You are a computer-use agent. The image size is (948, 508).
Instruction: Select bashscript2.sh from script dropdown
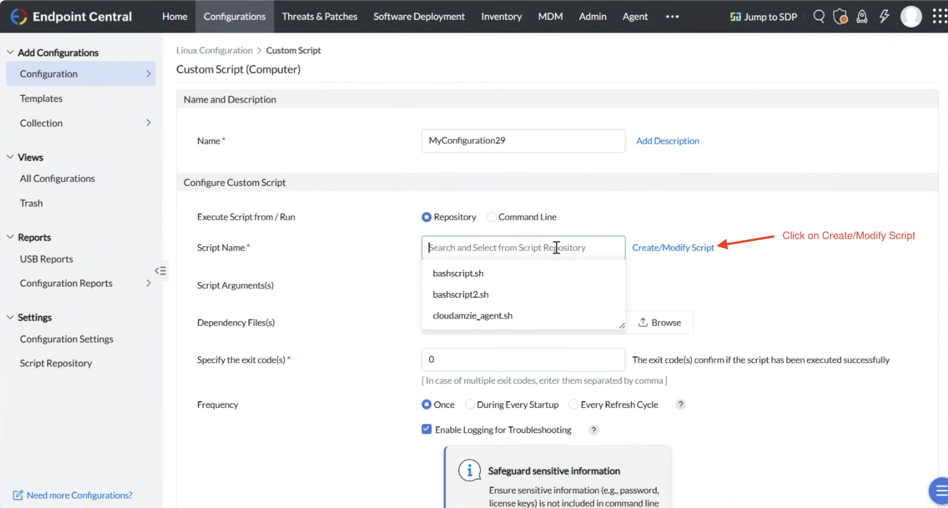pos(460,294)
